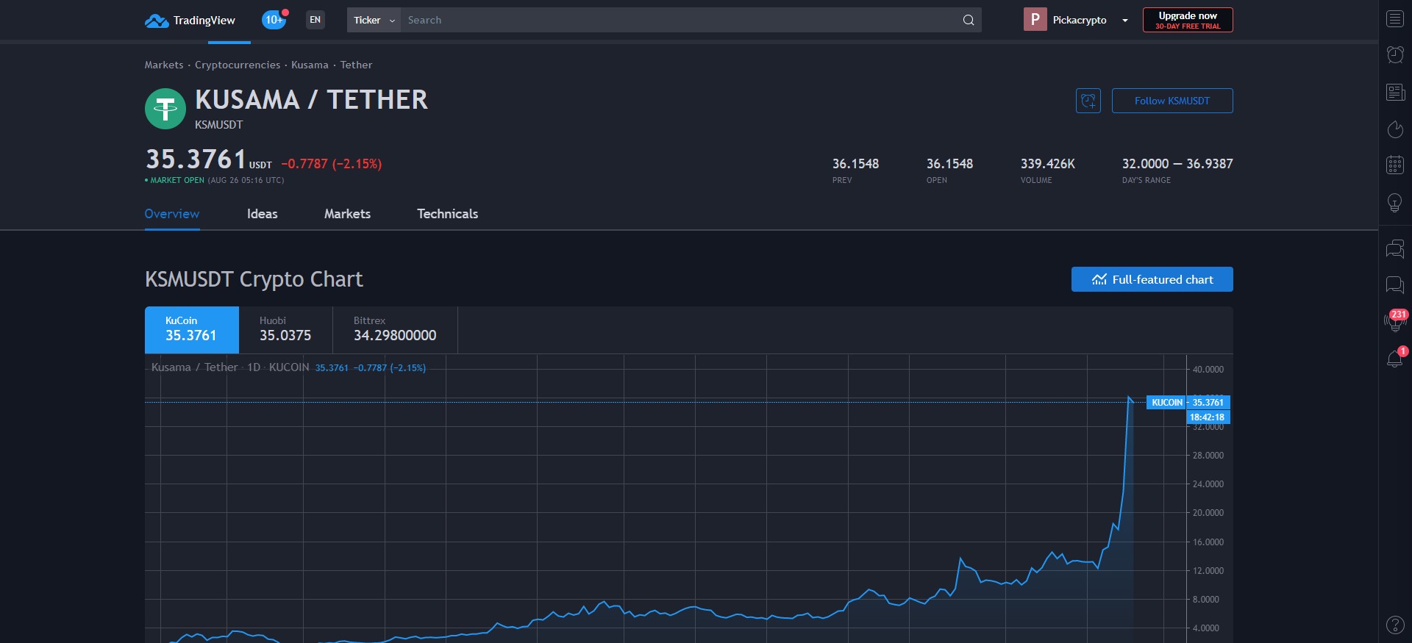Go to Markets breadcrumb link
Image resolution: width=1412 pixels, height=643 pixels.
coord(164,65)
